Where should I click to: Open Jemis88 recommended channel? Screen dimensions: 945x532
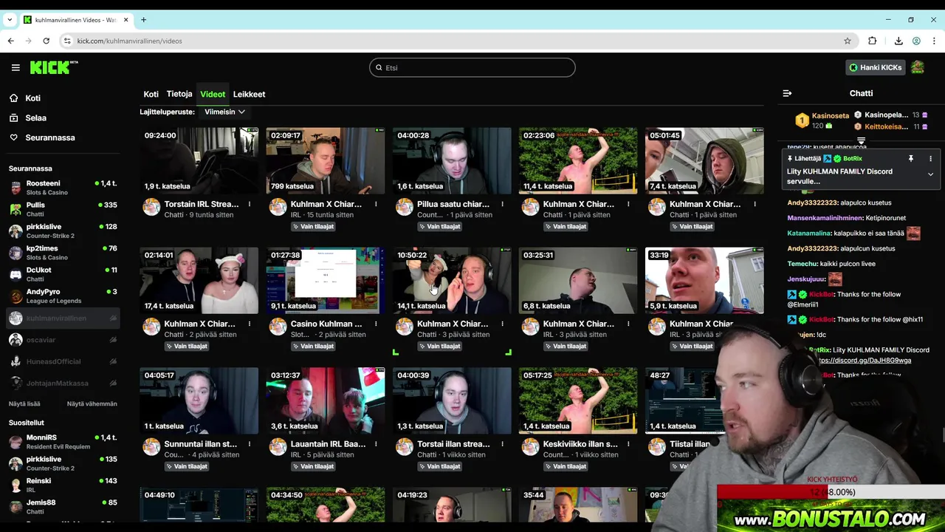63,506
